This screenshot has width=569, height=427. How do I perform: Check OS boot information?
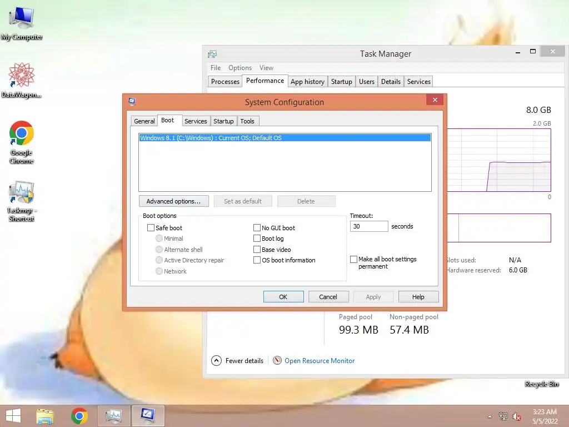pos(257,260)
